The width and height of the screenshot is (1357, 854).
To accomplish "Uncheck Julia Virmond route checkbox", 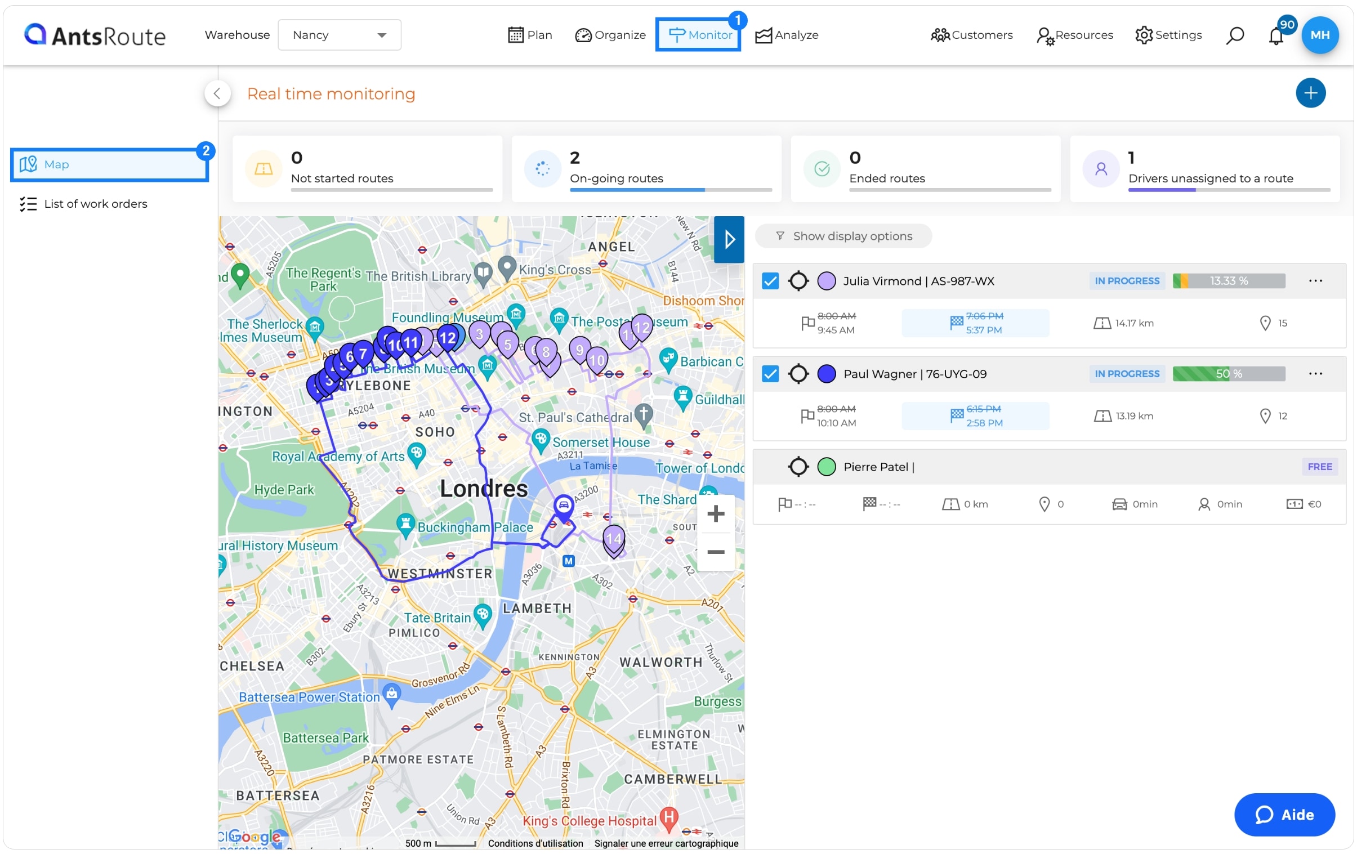I will (x=770, y=280).
